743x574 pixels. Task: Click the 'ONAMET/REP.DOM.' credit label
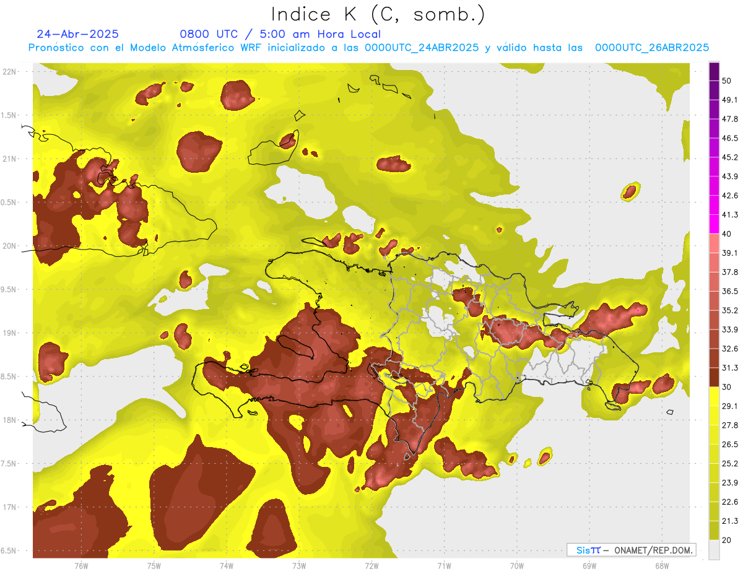click(x=653, y=550)
